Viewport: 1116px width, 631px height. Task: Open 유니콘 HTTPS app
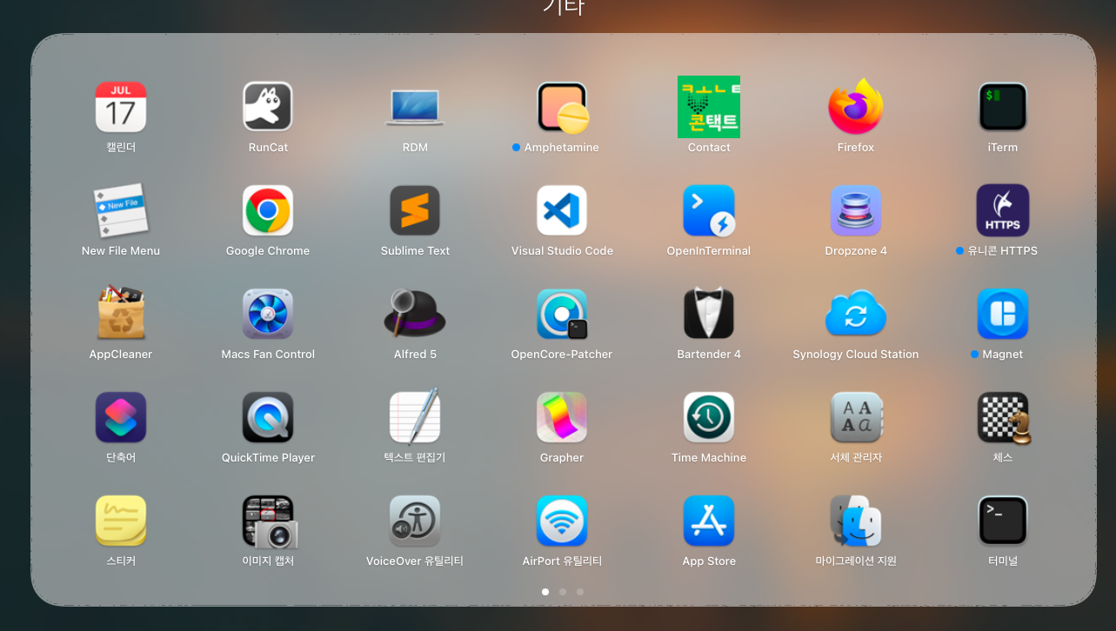pos(1003,210)
